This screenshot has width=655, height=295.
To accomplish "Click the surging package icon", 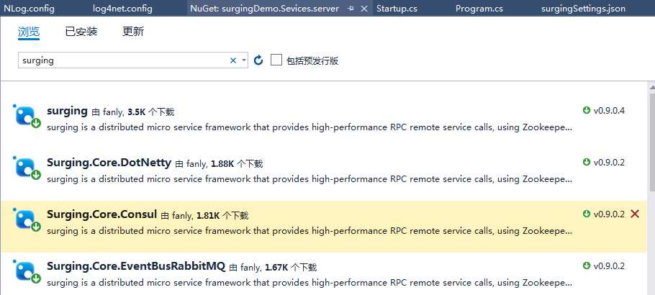I will click(x=25, y=116).
